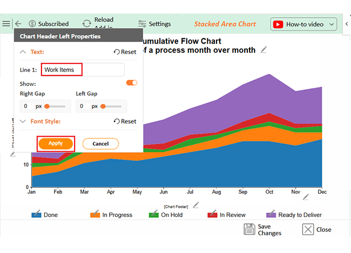This screenshot has width=351, height=253.
Task: Click pencil icon next to Chart Footer
Action: pos(196,205)
